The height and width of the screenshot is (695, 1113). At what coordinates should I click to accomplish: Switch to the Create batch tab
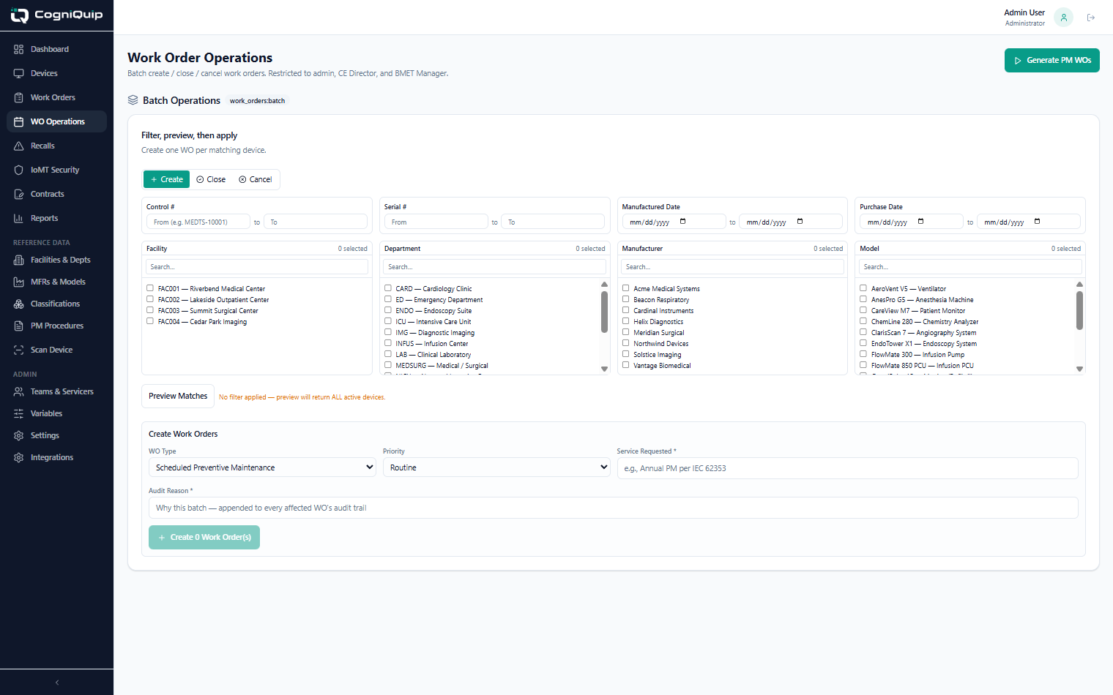click(x=167, y=179)
